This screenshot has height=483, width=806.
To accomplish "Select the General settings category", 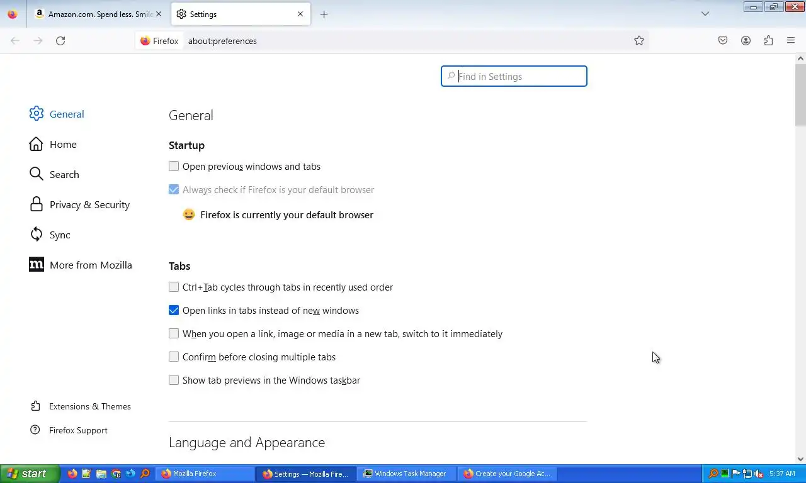I will tap(57, 114).
